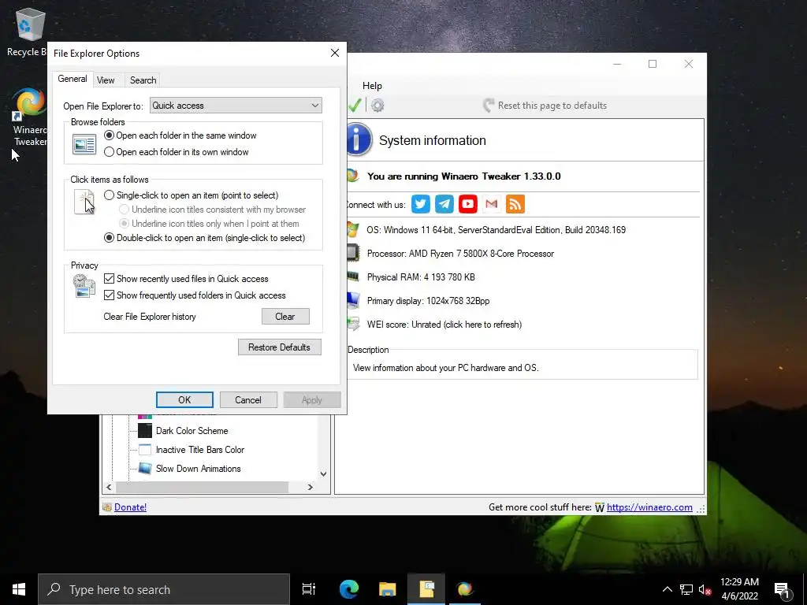
Task: Open the https://winaero.com link
Action: click(649, 507)
